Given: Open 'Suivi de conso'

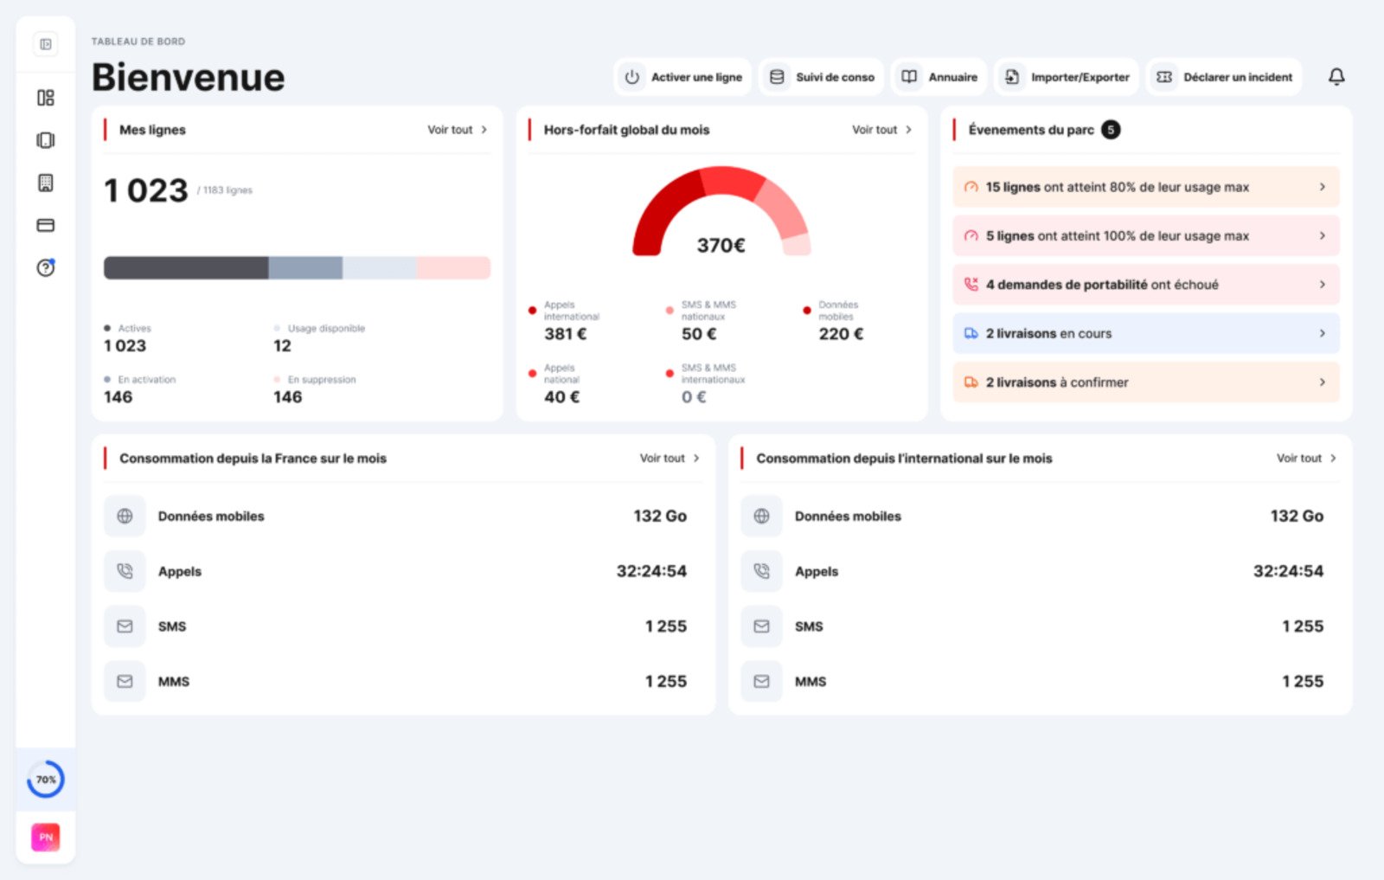Looking at the screenshot, I should [820, 76].
